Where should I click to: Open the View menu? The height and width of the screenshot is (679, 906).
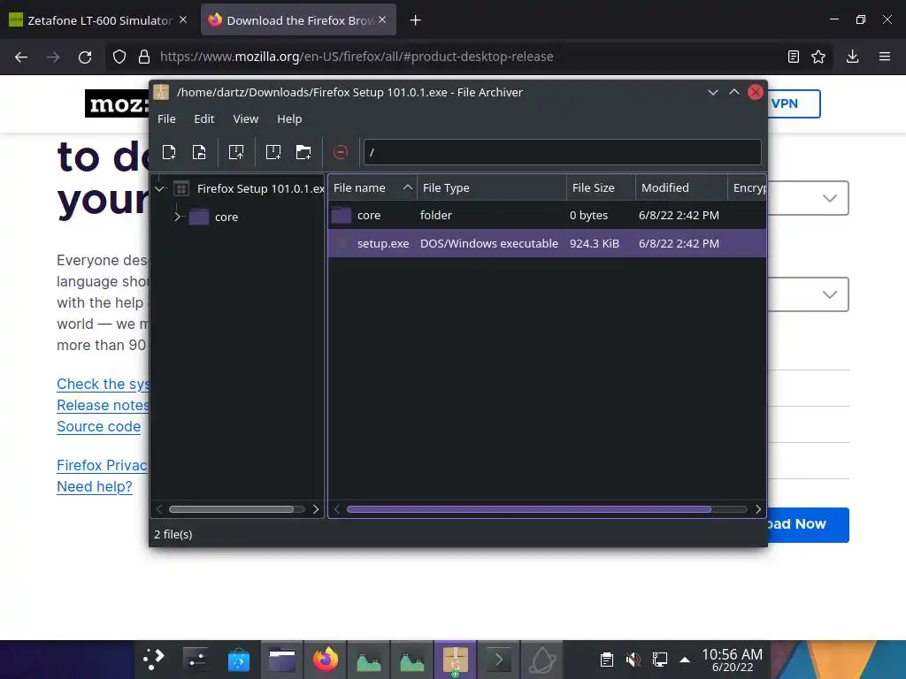pyautogui.click(x=246, y=119)
